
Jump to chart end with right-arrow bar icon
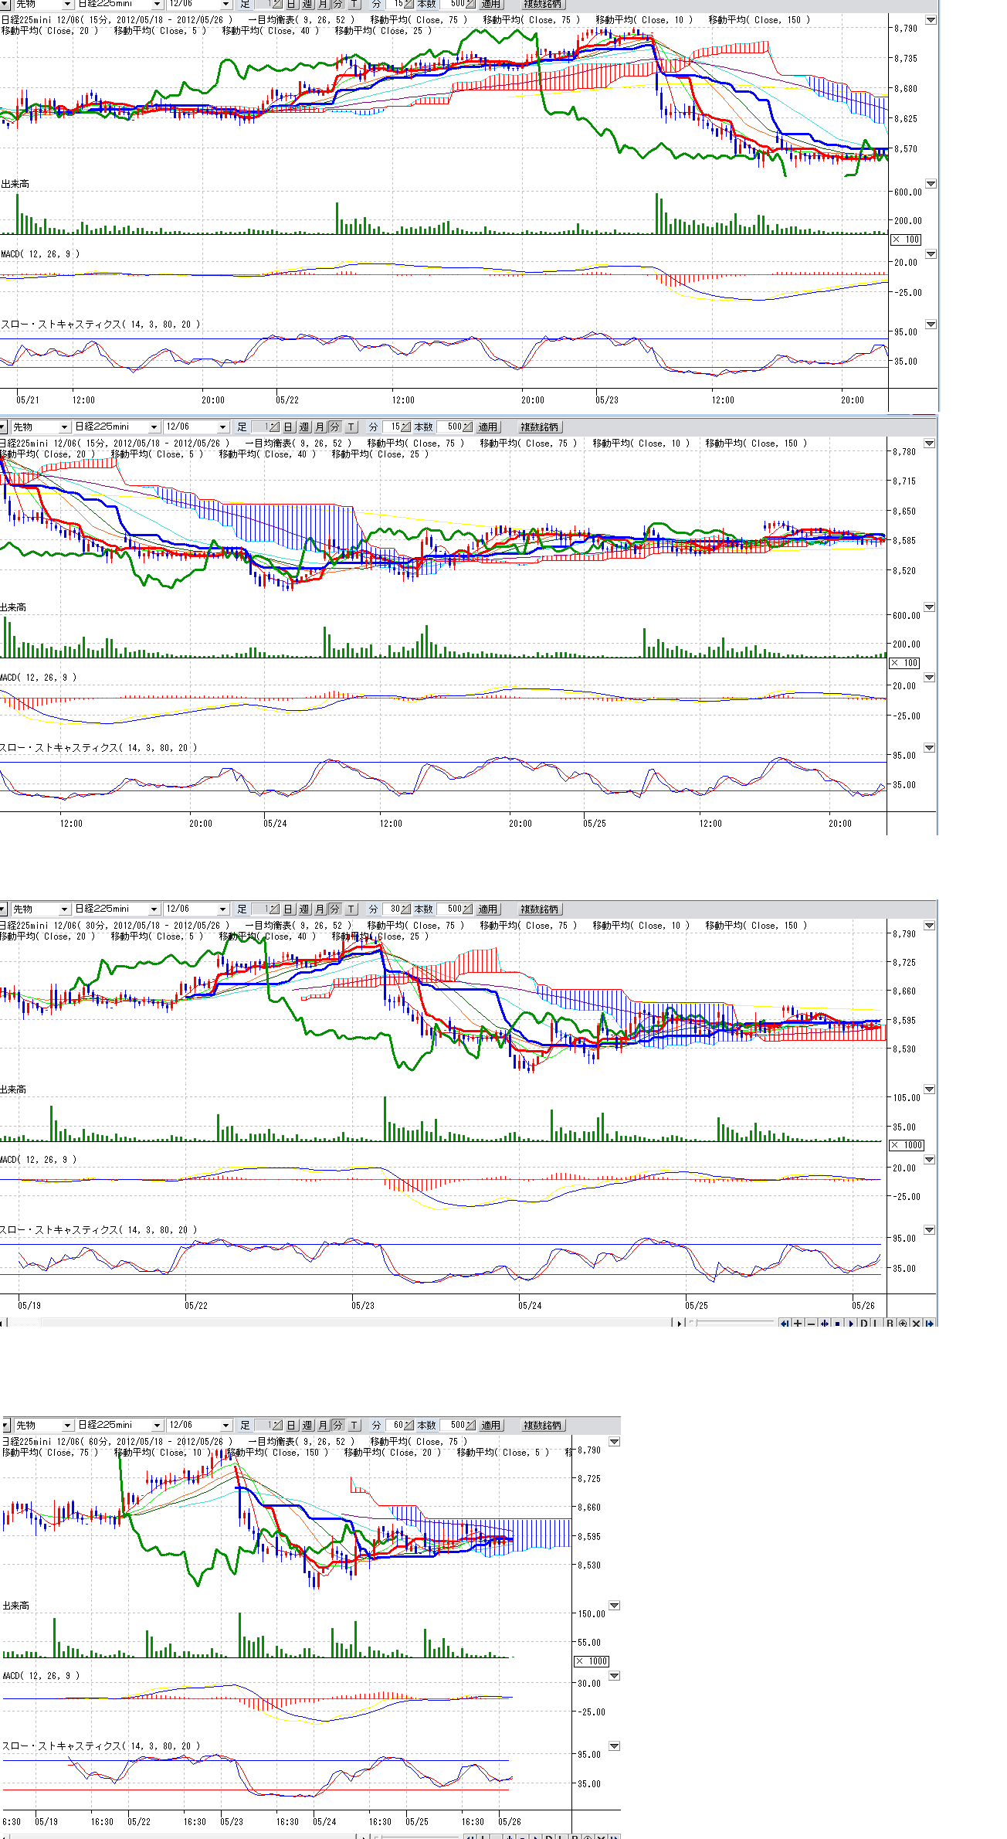pyautogui.click(x=929, y=1324)
